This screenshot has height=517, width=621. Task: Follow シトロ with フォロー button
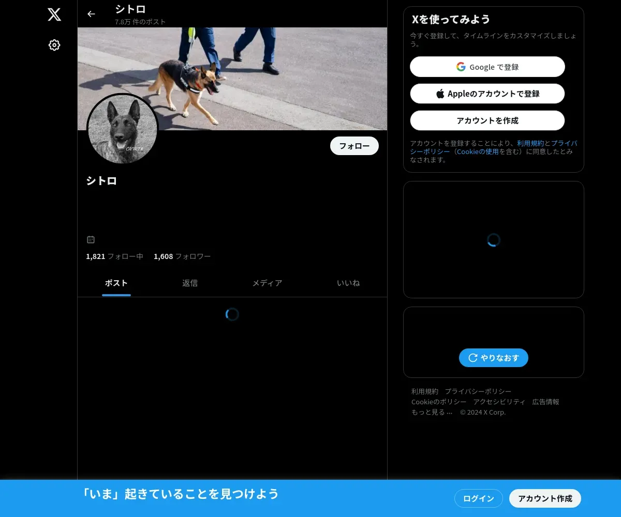click(x=354, y=146)
